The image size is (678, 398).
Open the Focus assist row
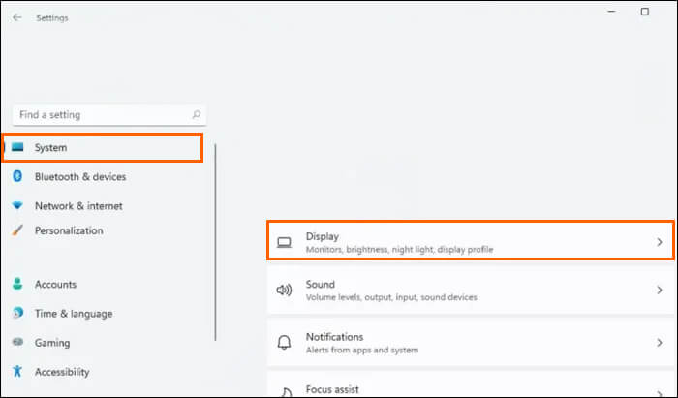tap(471, 385)
